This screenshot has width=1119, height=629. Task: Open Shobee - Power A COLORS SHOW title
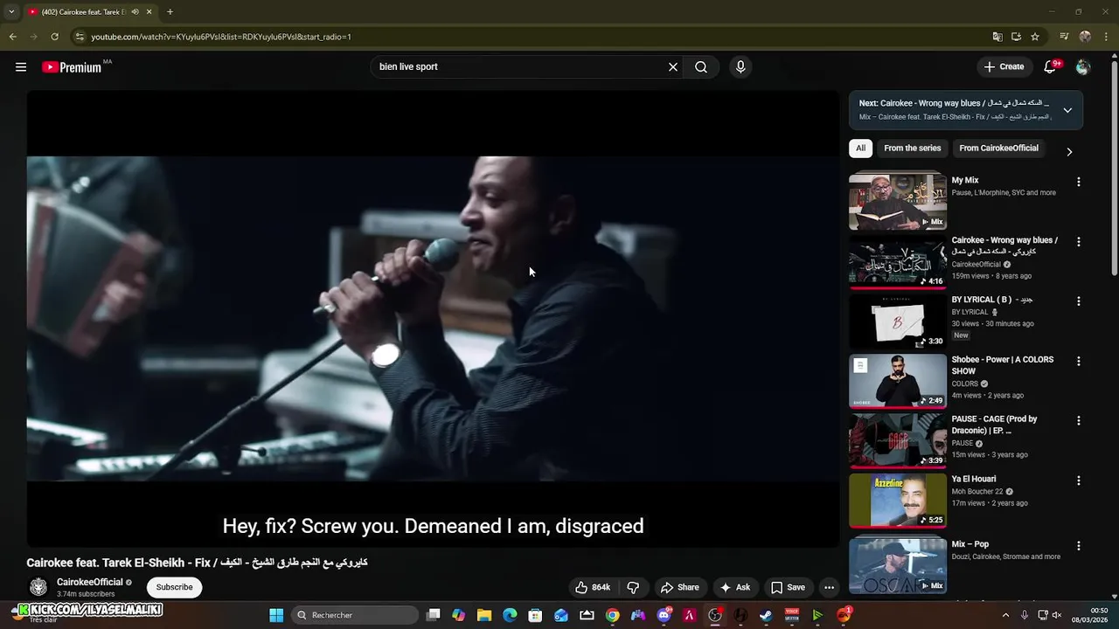pos(1002,365)
